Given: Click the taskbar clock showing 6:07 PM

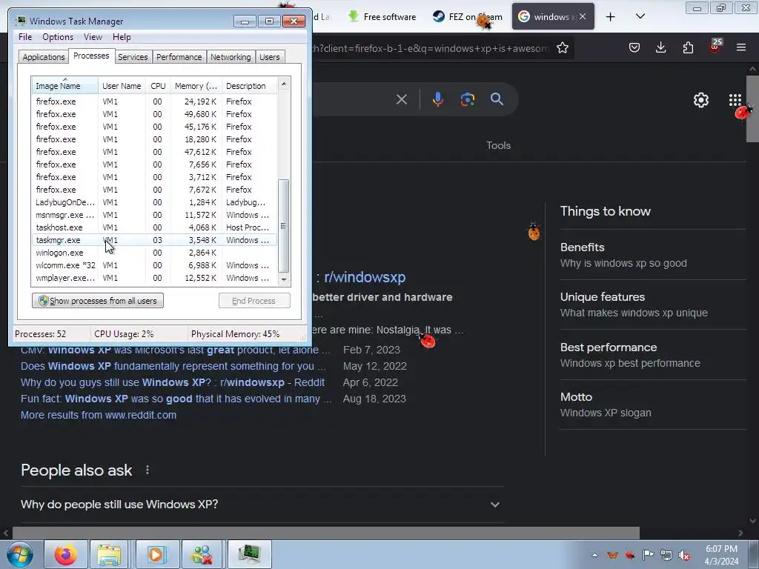Looking at the screenshot, I should coord(721,555).
